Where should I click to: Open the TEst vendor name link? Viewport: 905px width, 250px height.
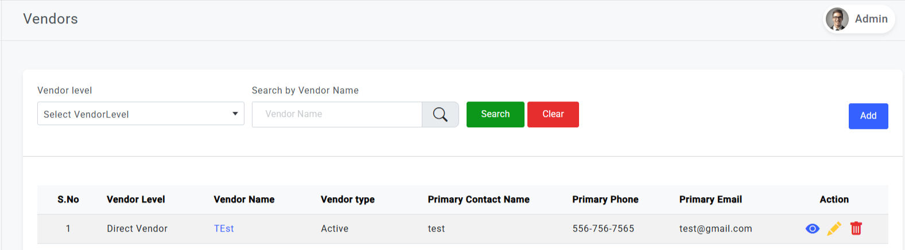tap(224, 229)
